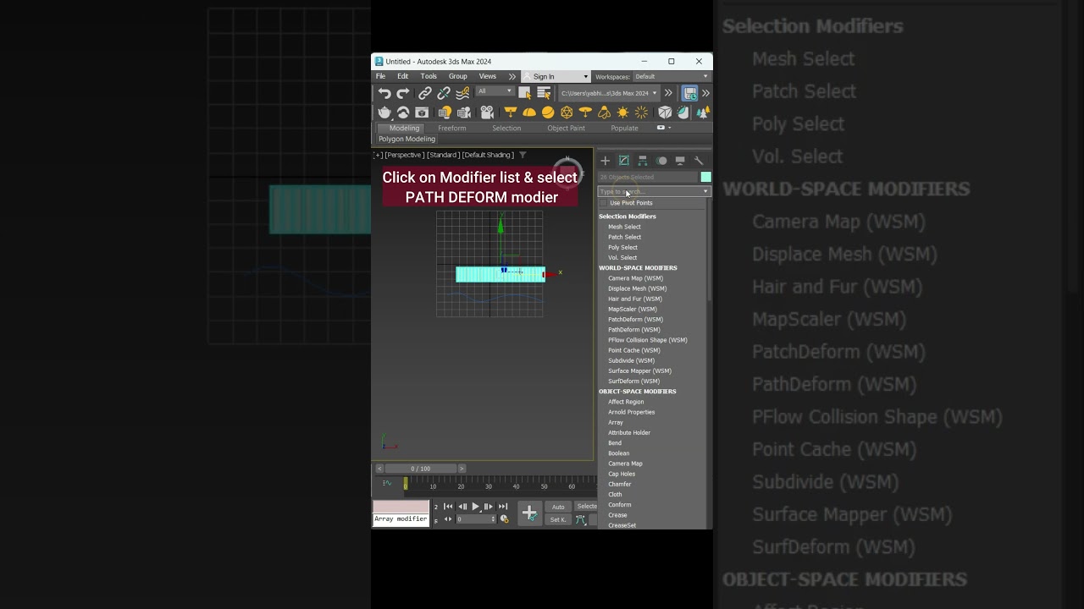Screen dimensions: 1084x609
Task: Click the yellow geodesic mesh light icon
Action: tap(567, 112)
